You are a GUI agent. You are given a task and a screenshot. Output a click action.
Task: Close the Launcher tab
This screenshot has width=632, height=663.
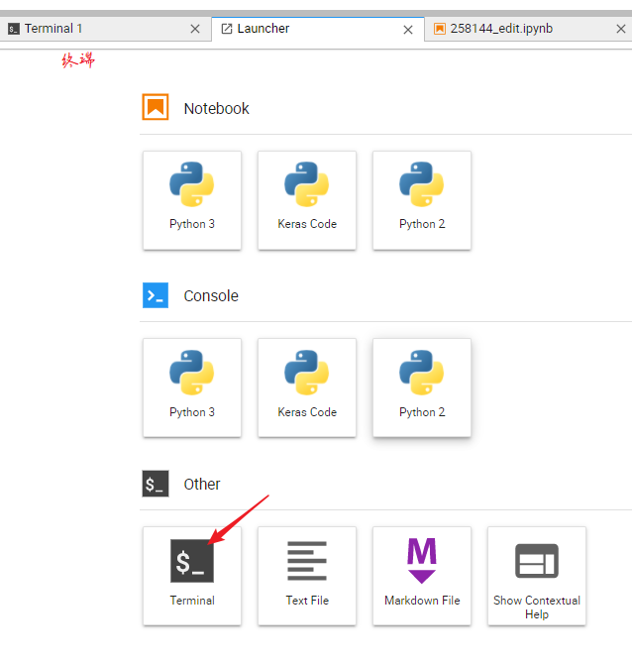tap(408, 30)
